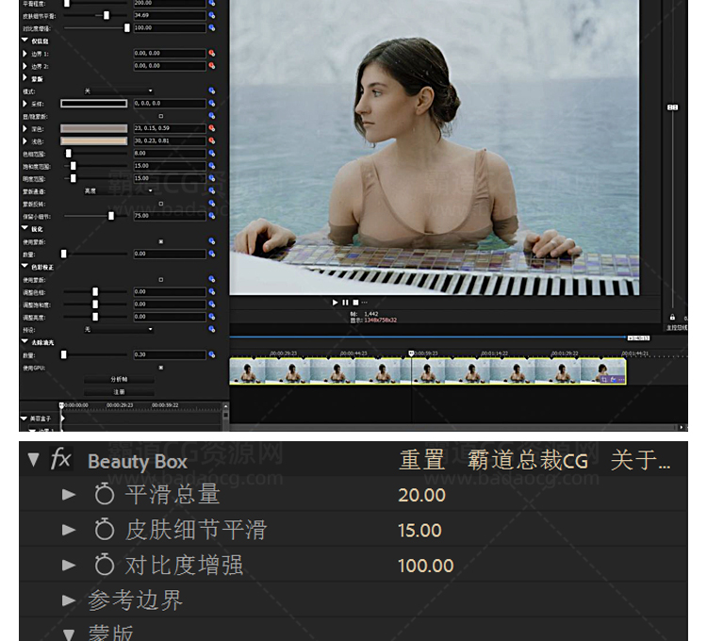Click the main timeline playhead marker
The height and width of the screenshot is (641, 707).
(411, 353)
